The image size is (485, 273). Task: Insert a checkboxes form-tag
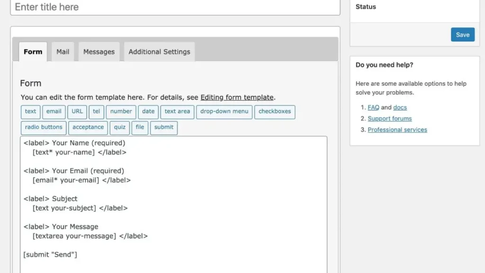coord(275,112)
